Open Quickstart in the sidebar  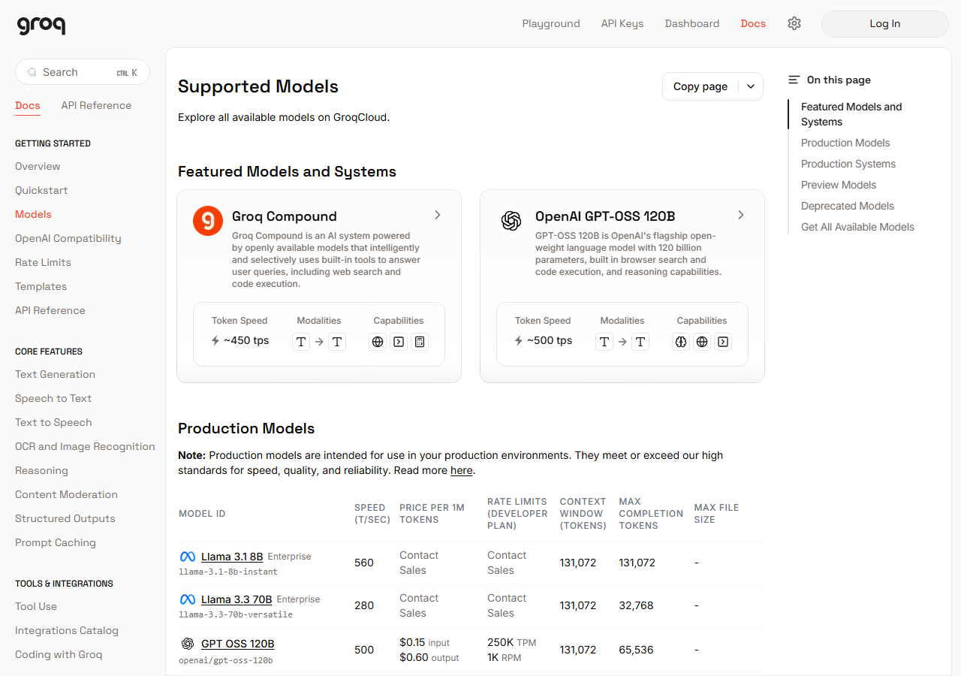point(41,190)
